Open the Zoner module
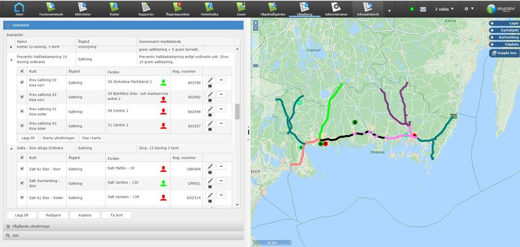This screenshot has height=247, width=520. pos(241,9)
